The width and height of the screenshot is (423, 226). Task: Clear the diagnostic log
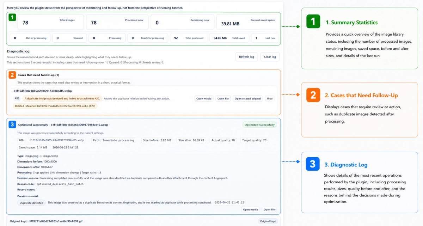[x=270, y=57]
